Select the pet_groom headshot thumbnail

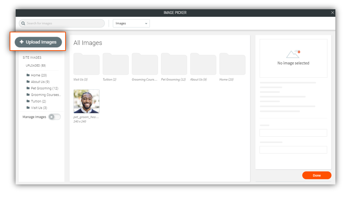pyautogui.click(x=87, y=101)
